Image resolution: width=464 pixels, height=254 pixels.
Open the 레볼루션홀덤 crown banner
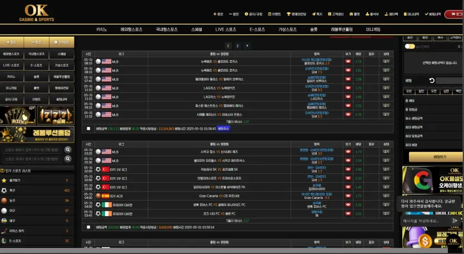[37, 134]
